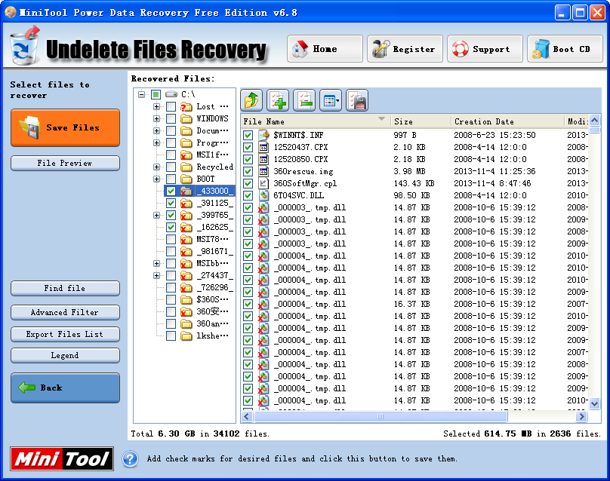Click the 12520437.CPX file icon

263,147
